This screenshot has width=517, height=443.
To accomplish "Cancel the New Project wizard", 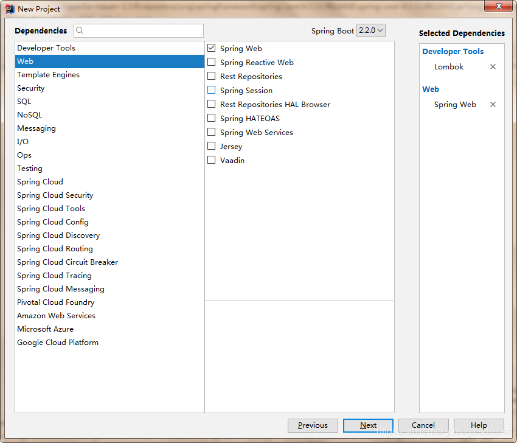I will tap(423, 425).
